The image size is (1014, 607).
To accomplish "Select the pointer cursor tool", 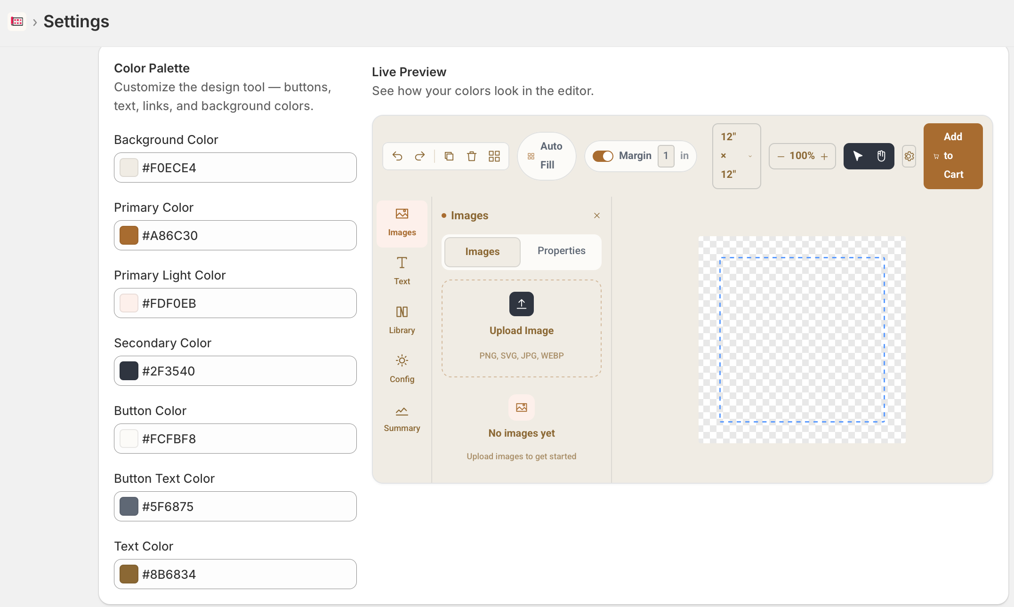I will point(857,156).
